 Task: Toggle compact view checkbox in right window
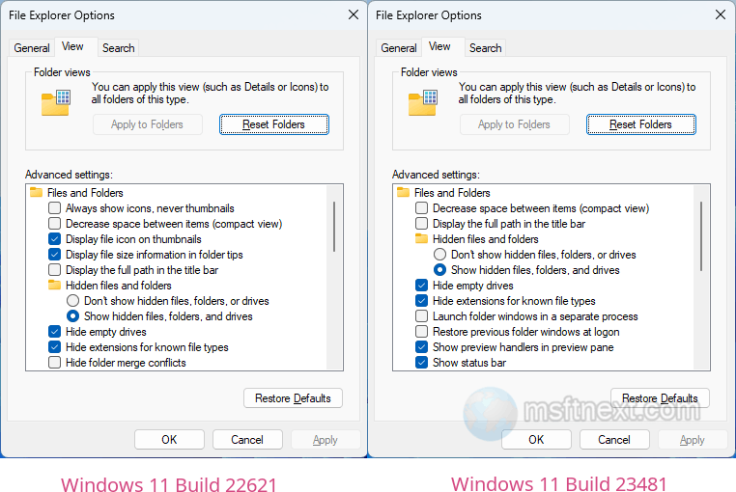click(421, 207)
